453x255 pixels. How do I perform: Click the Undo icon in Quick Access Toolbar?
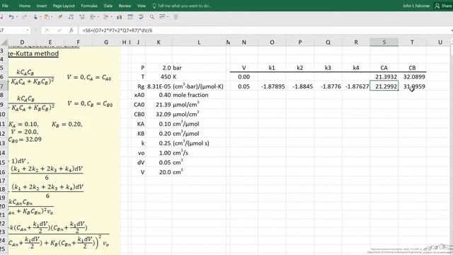[11, 17]
